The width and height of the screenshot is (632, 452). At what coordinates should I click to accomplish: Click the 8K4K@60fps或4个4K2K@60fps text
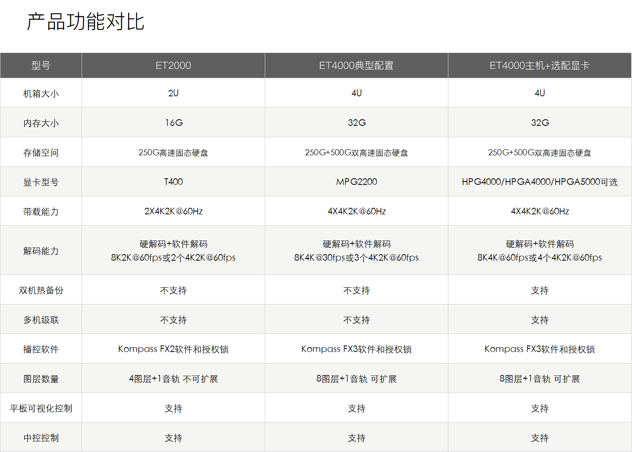click(540, 257)
